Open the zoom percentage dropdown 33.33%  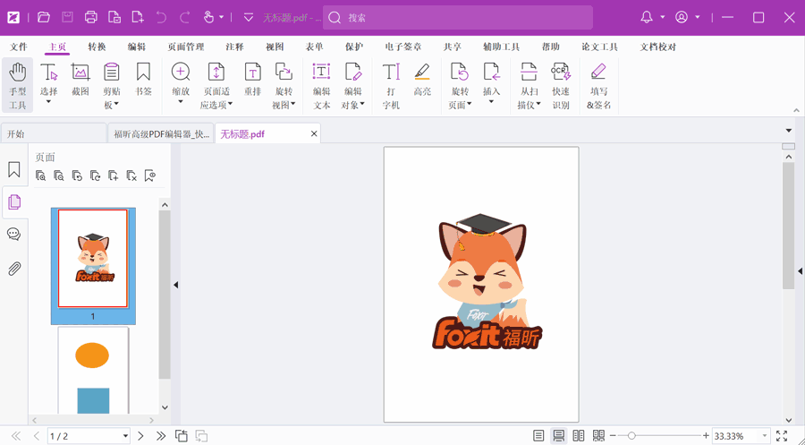click(765, 436)
